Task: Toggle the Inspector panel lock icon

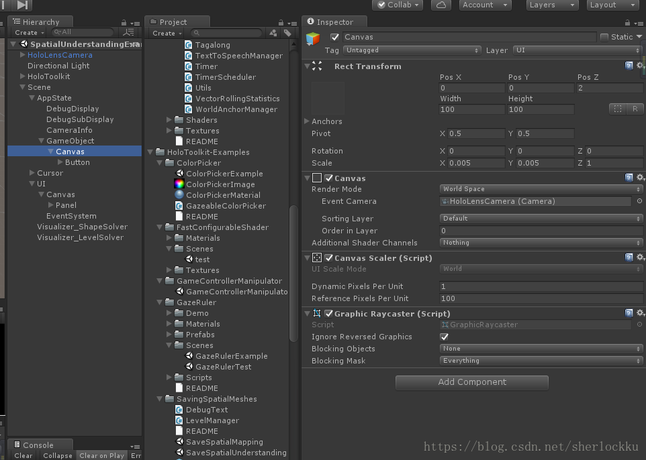Action: click(627, 23)
